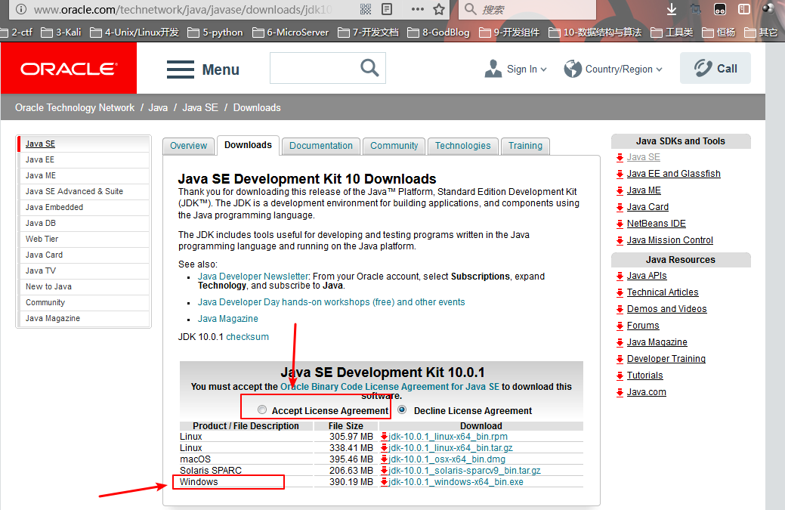The image size is (785, 510).
Task: Switch to the Documentation tab
Action: tap(321, 146)
